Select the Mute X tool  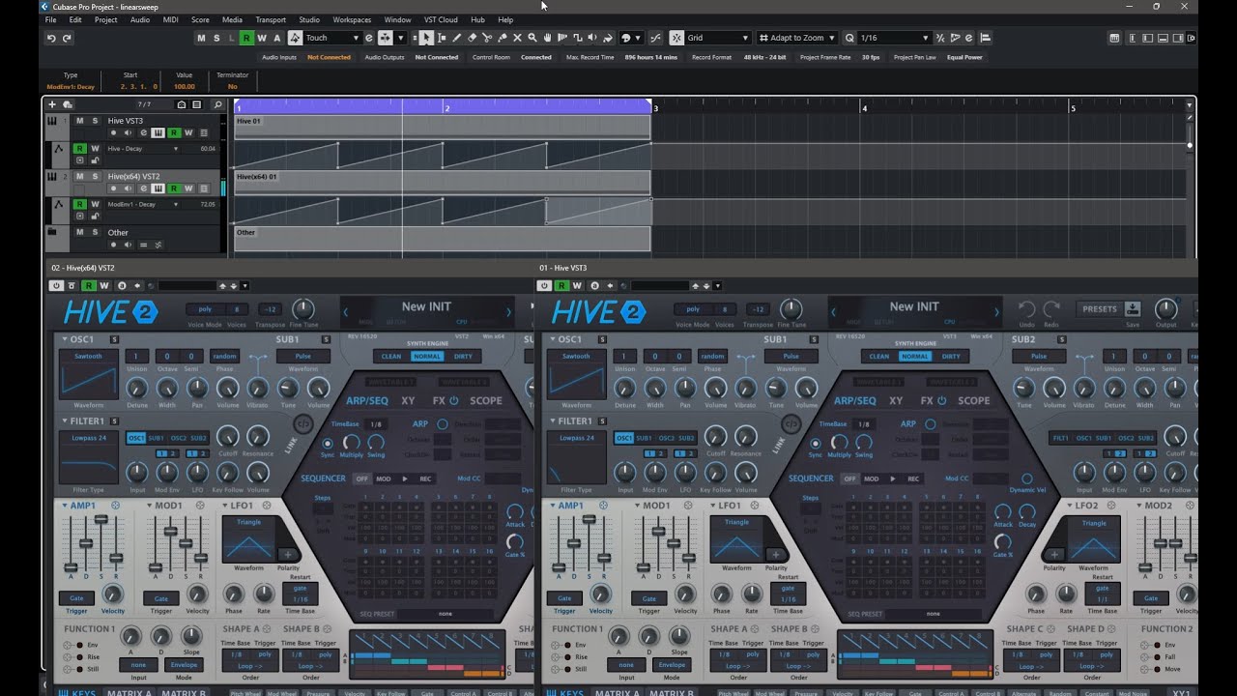pyautogui.click(x=518, y=38)
